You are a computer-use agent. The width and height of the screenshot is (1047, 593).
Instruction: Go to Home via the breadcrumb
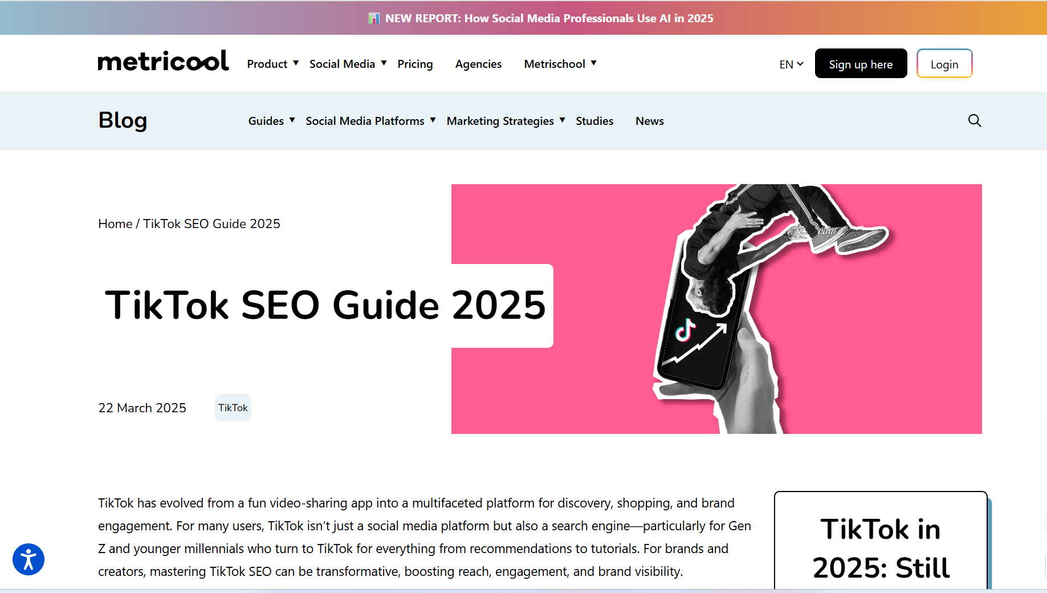[x=115, y=224]
